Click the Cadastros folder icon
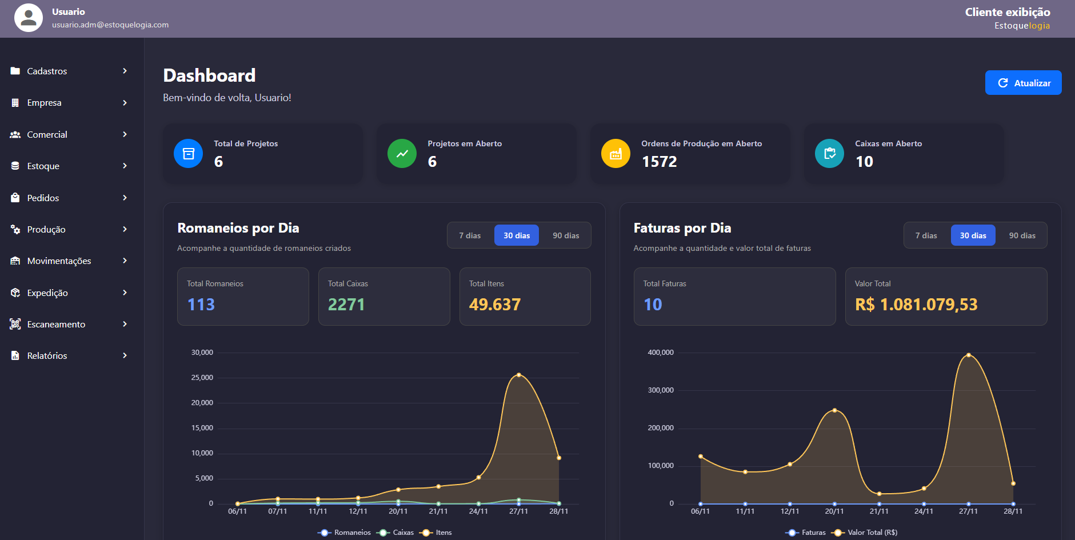Screen dimensions: 1075x540 click(x=15, y=71)
